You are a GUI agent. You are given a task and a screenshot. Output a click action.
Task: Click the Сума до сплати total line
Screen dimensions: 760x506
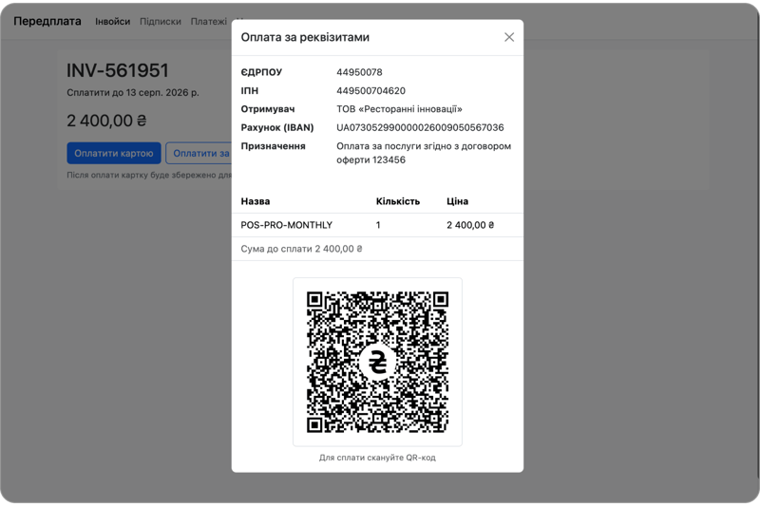301,249
